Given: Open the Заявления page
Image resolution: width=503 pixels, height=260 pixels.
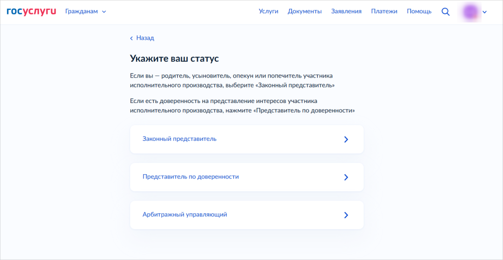Looking at the screenshot, I should click(346, 11).
